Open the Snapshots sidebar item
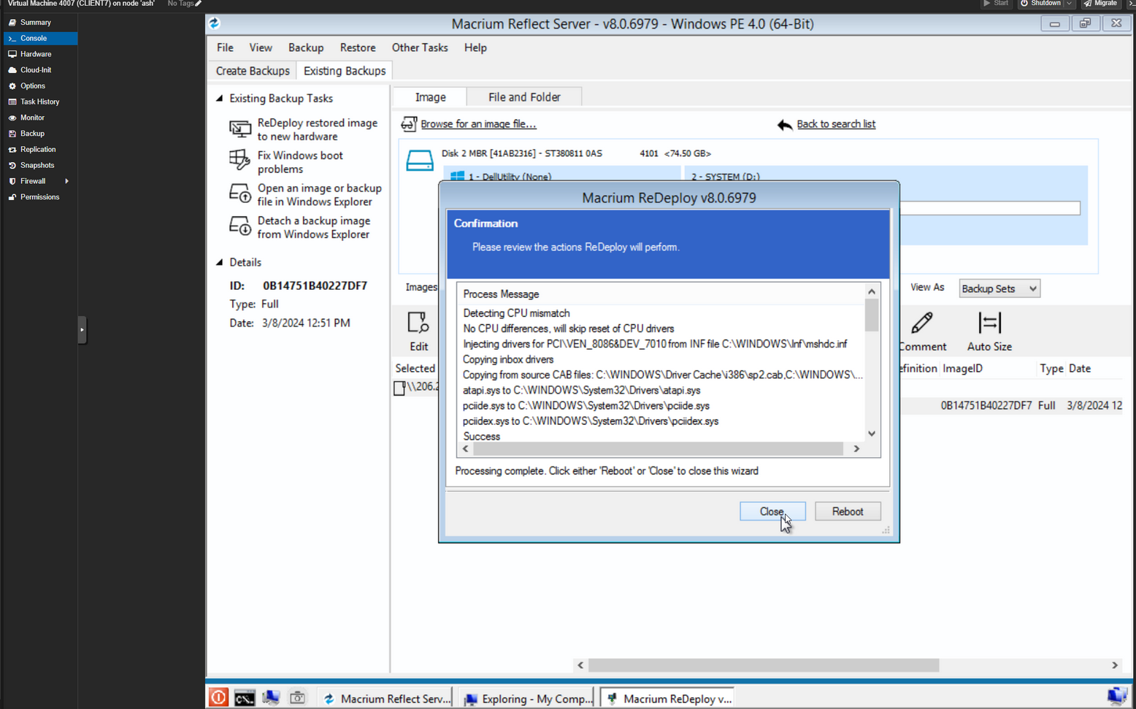This screenshot has height=709, width=1136. (x=37, y=165)
